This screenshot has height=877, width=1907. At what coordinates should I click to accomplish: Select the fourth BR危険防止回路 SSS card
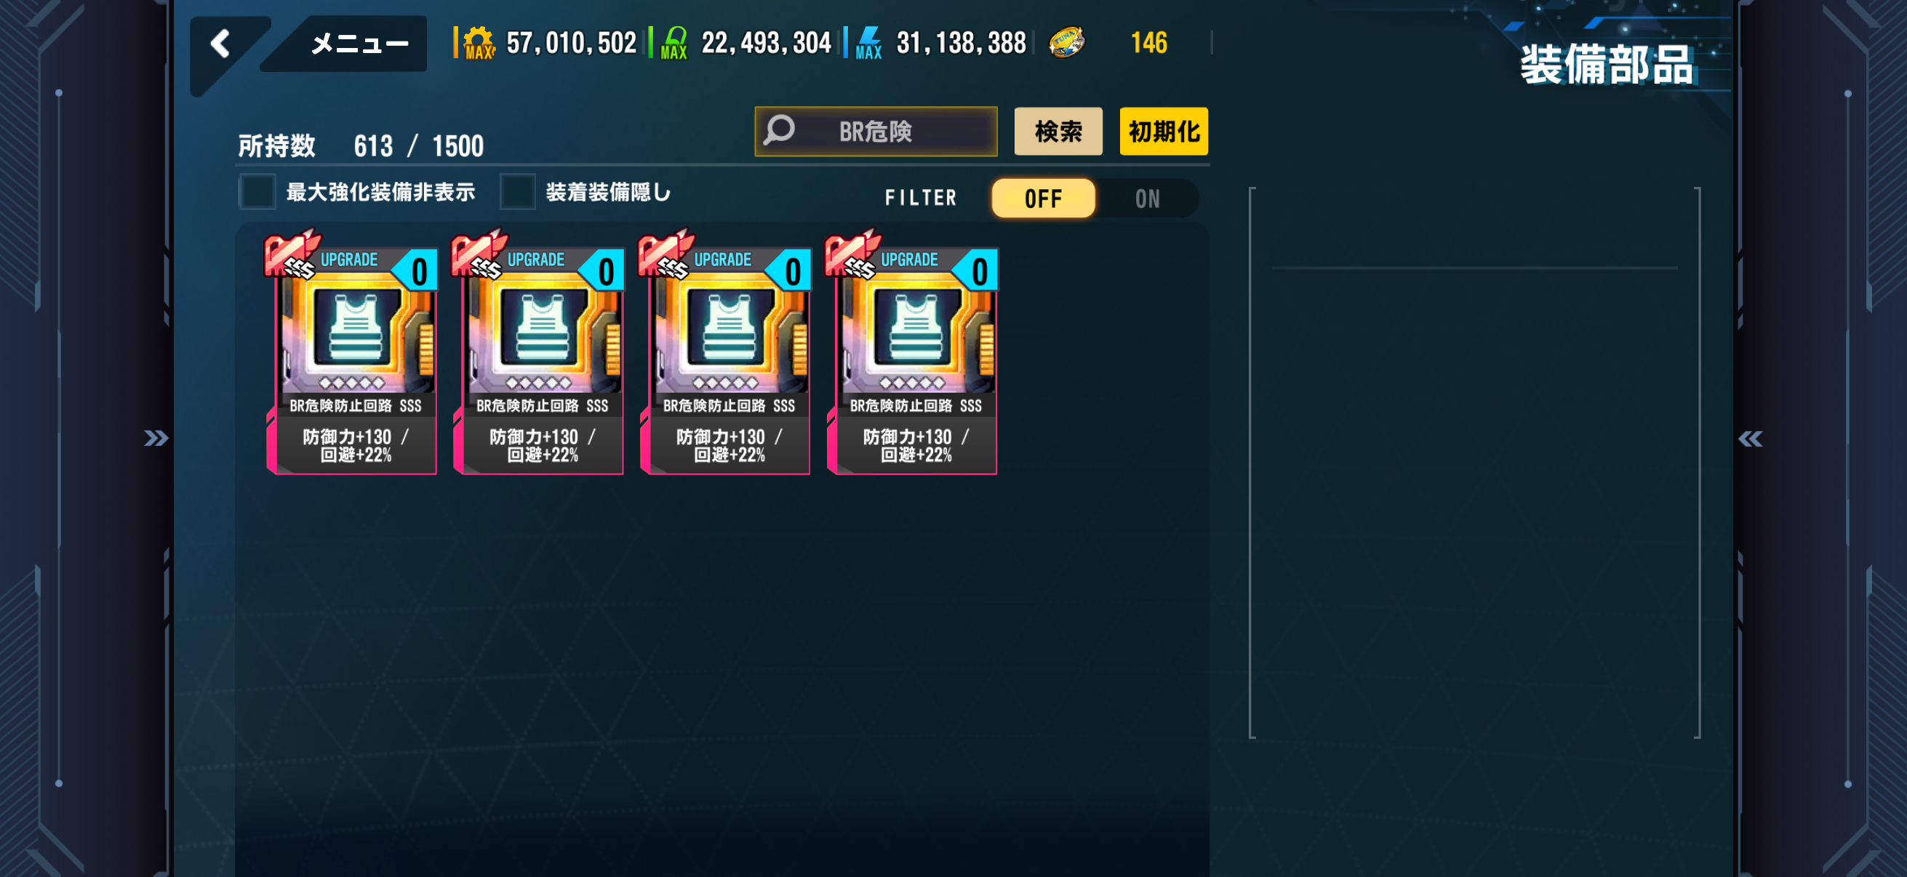(x=912, y=353)
